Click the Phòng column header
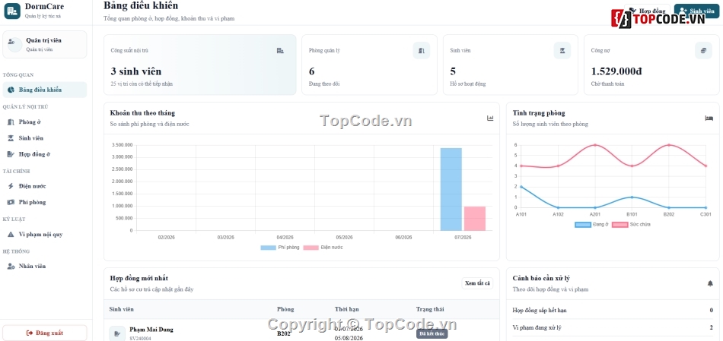The height and width of the screenshot is (341, 723). pos(285,309)
